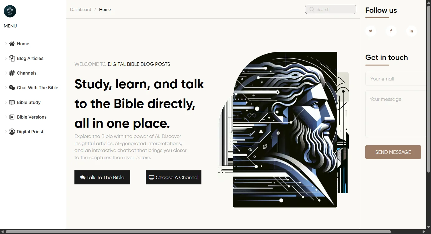431x234 pixels.
Task: Click the Facebook social icon
Action: [x=391, y=31]
